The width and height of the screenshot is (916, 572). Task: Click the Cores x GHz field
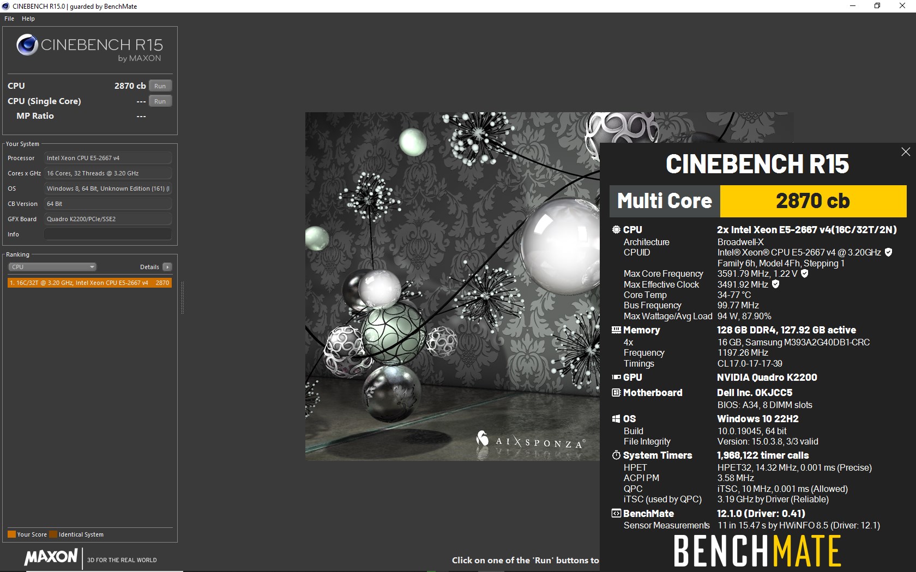(108, 173)
